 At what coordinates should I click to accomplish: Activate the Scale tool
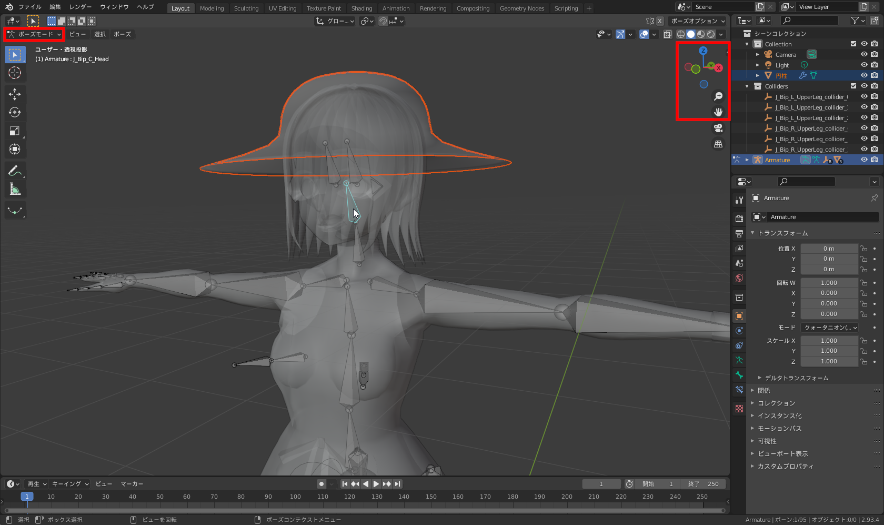[15, 131]
